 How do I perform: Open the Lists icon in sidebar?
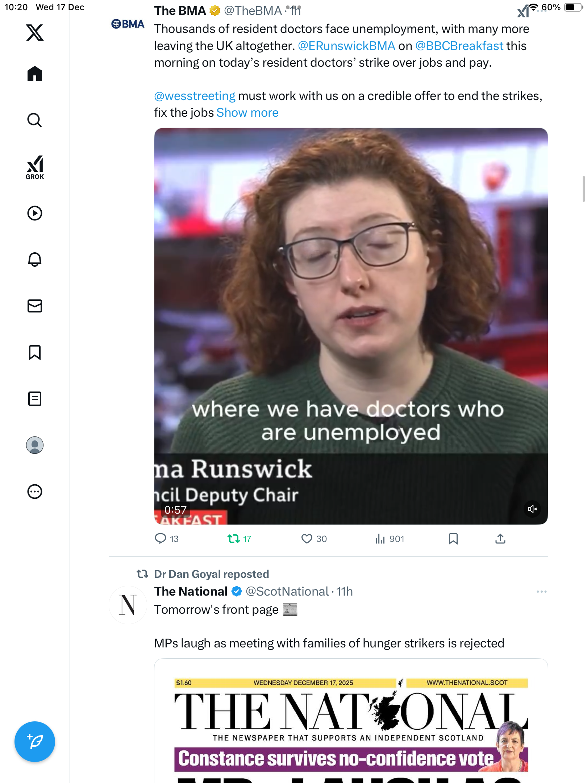(x=35, y=399)
